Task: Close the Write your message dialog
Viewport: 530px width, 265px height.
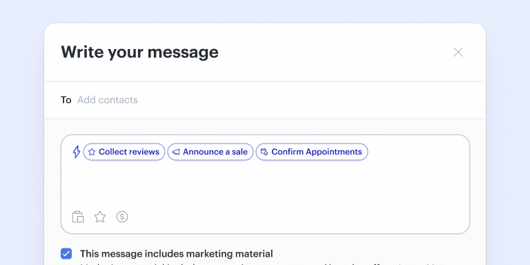Action: (x=458, y=52)
